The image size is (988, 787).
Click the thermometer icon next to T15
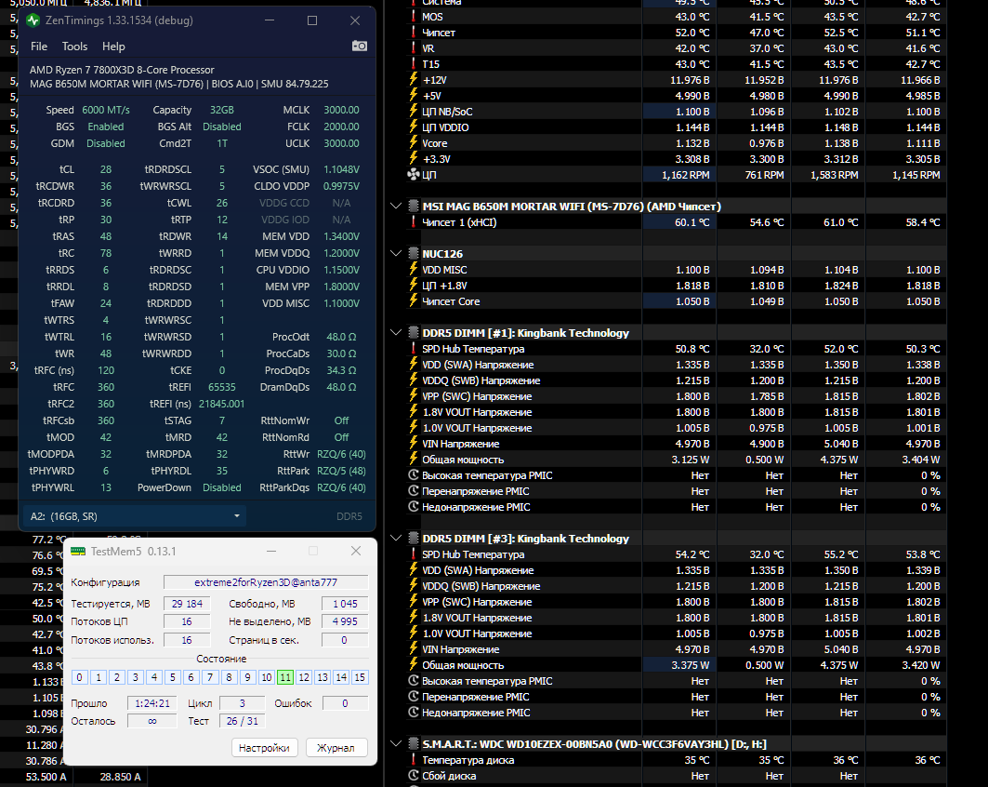[x=414, y=63]
